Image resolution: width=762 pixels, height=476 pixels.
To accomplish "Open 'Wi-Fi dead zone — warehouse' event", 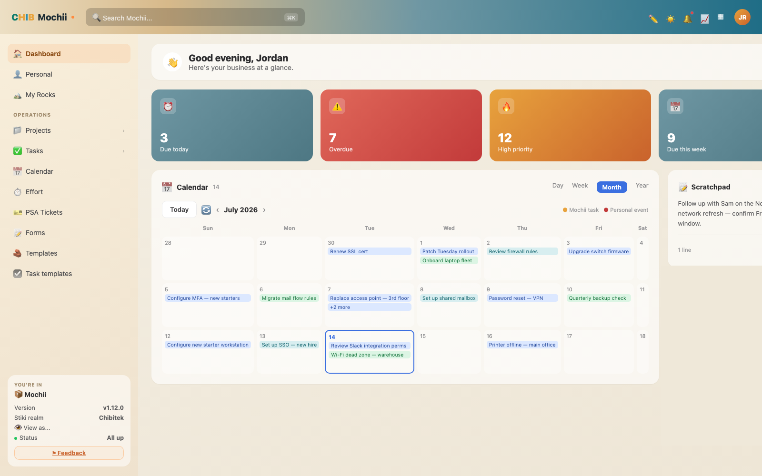I will pos(370,355).
